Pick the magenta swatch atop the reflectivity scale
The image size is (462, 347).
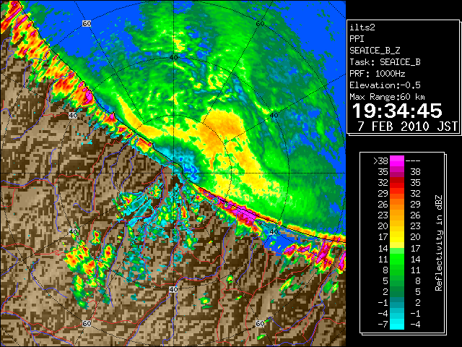(x=397, y=160)
